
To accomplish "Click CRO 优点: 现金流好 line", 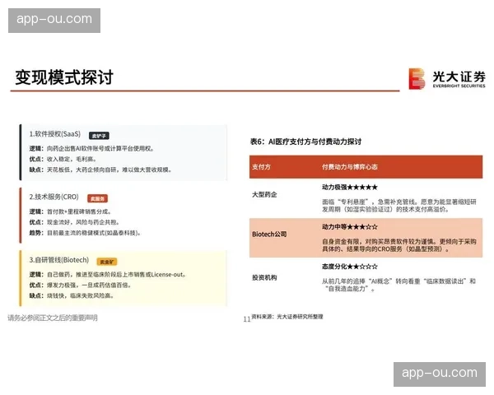I will [74, 222].
